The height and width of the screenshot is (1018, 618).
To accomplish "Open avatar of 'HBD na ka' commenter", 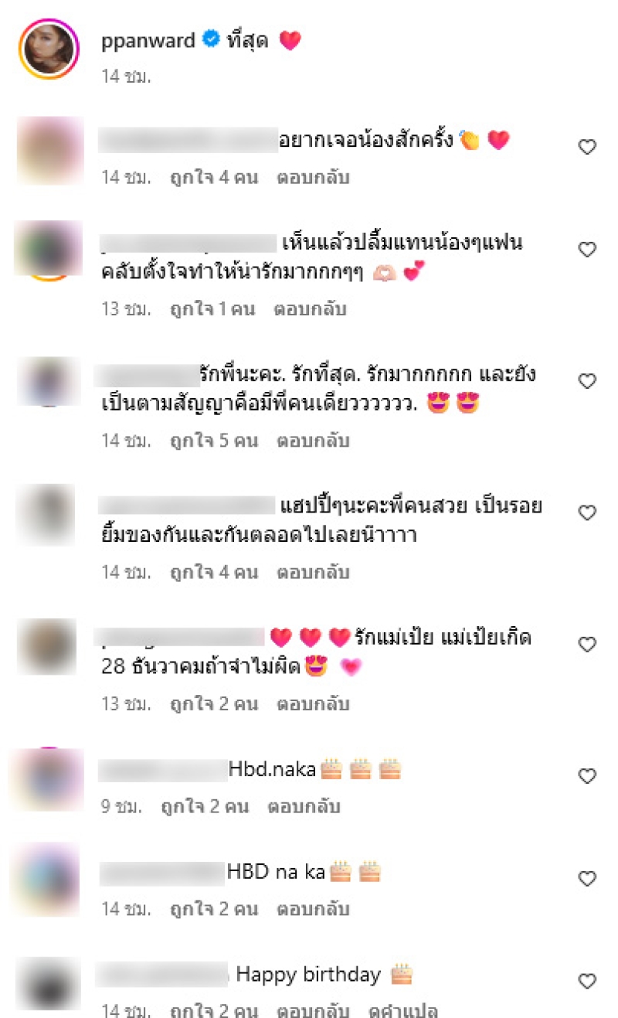I will [x=49, y=880].
